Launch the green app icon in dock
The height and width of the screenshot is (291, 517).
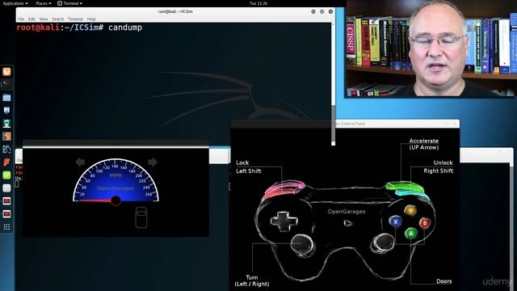pos(6,175)
